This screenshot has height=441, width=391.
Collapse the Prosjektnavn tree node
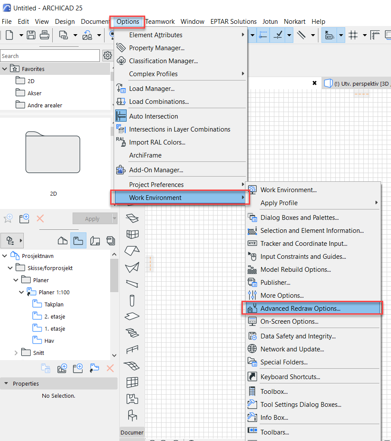(x=4, y=256)
